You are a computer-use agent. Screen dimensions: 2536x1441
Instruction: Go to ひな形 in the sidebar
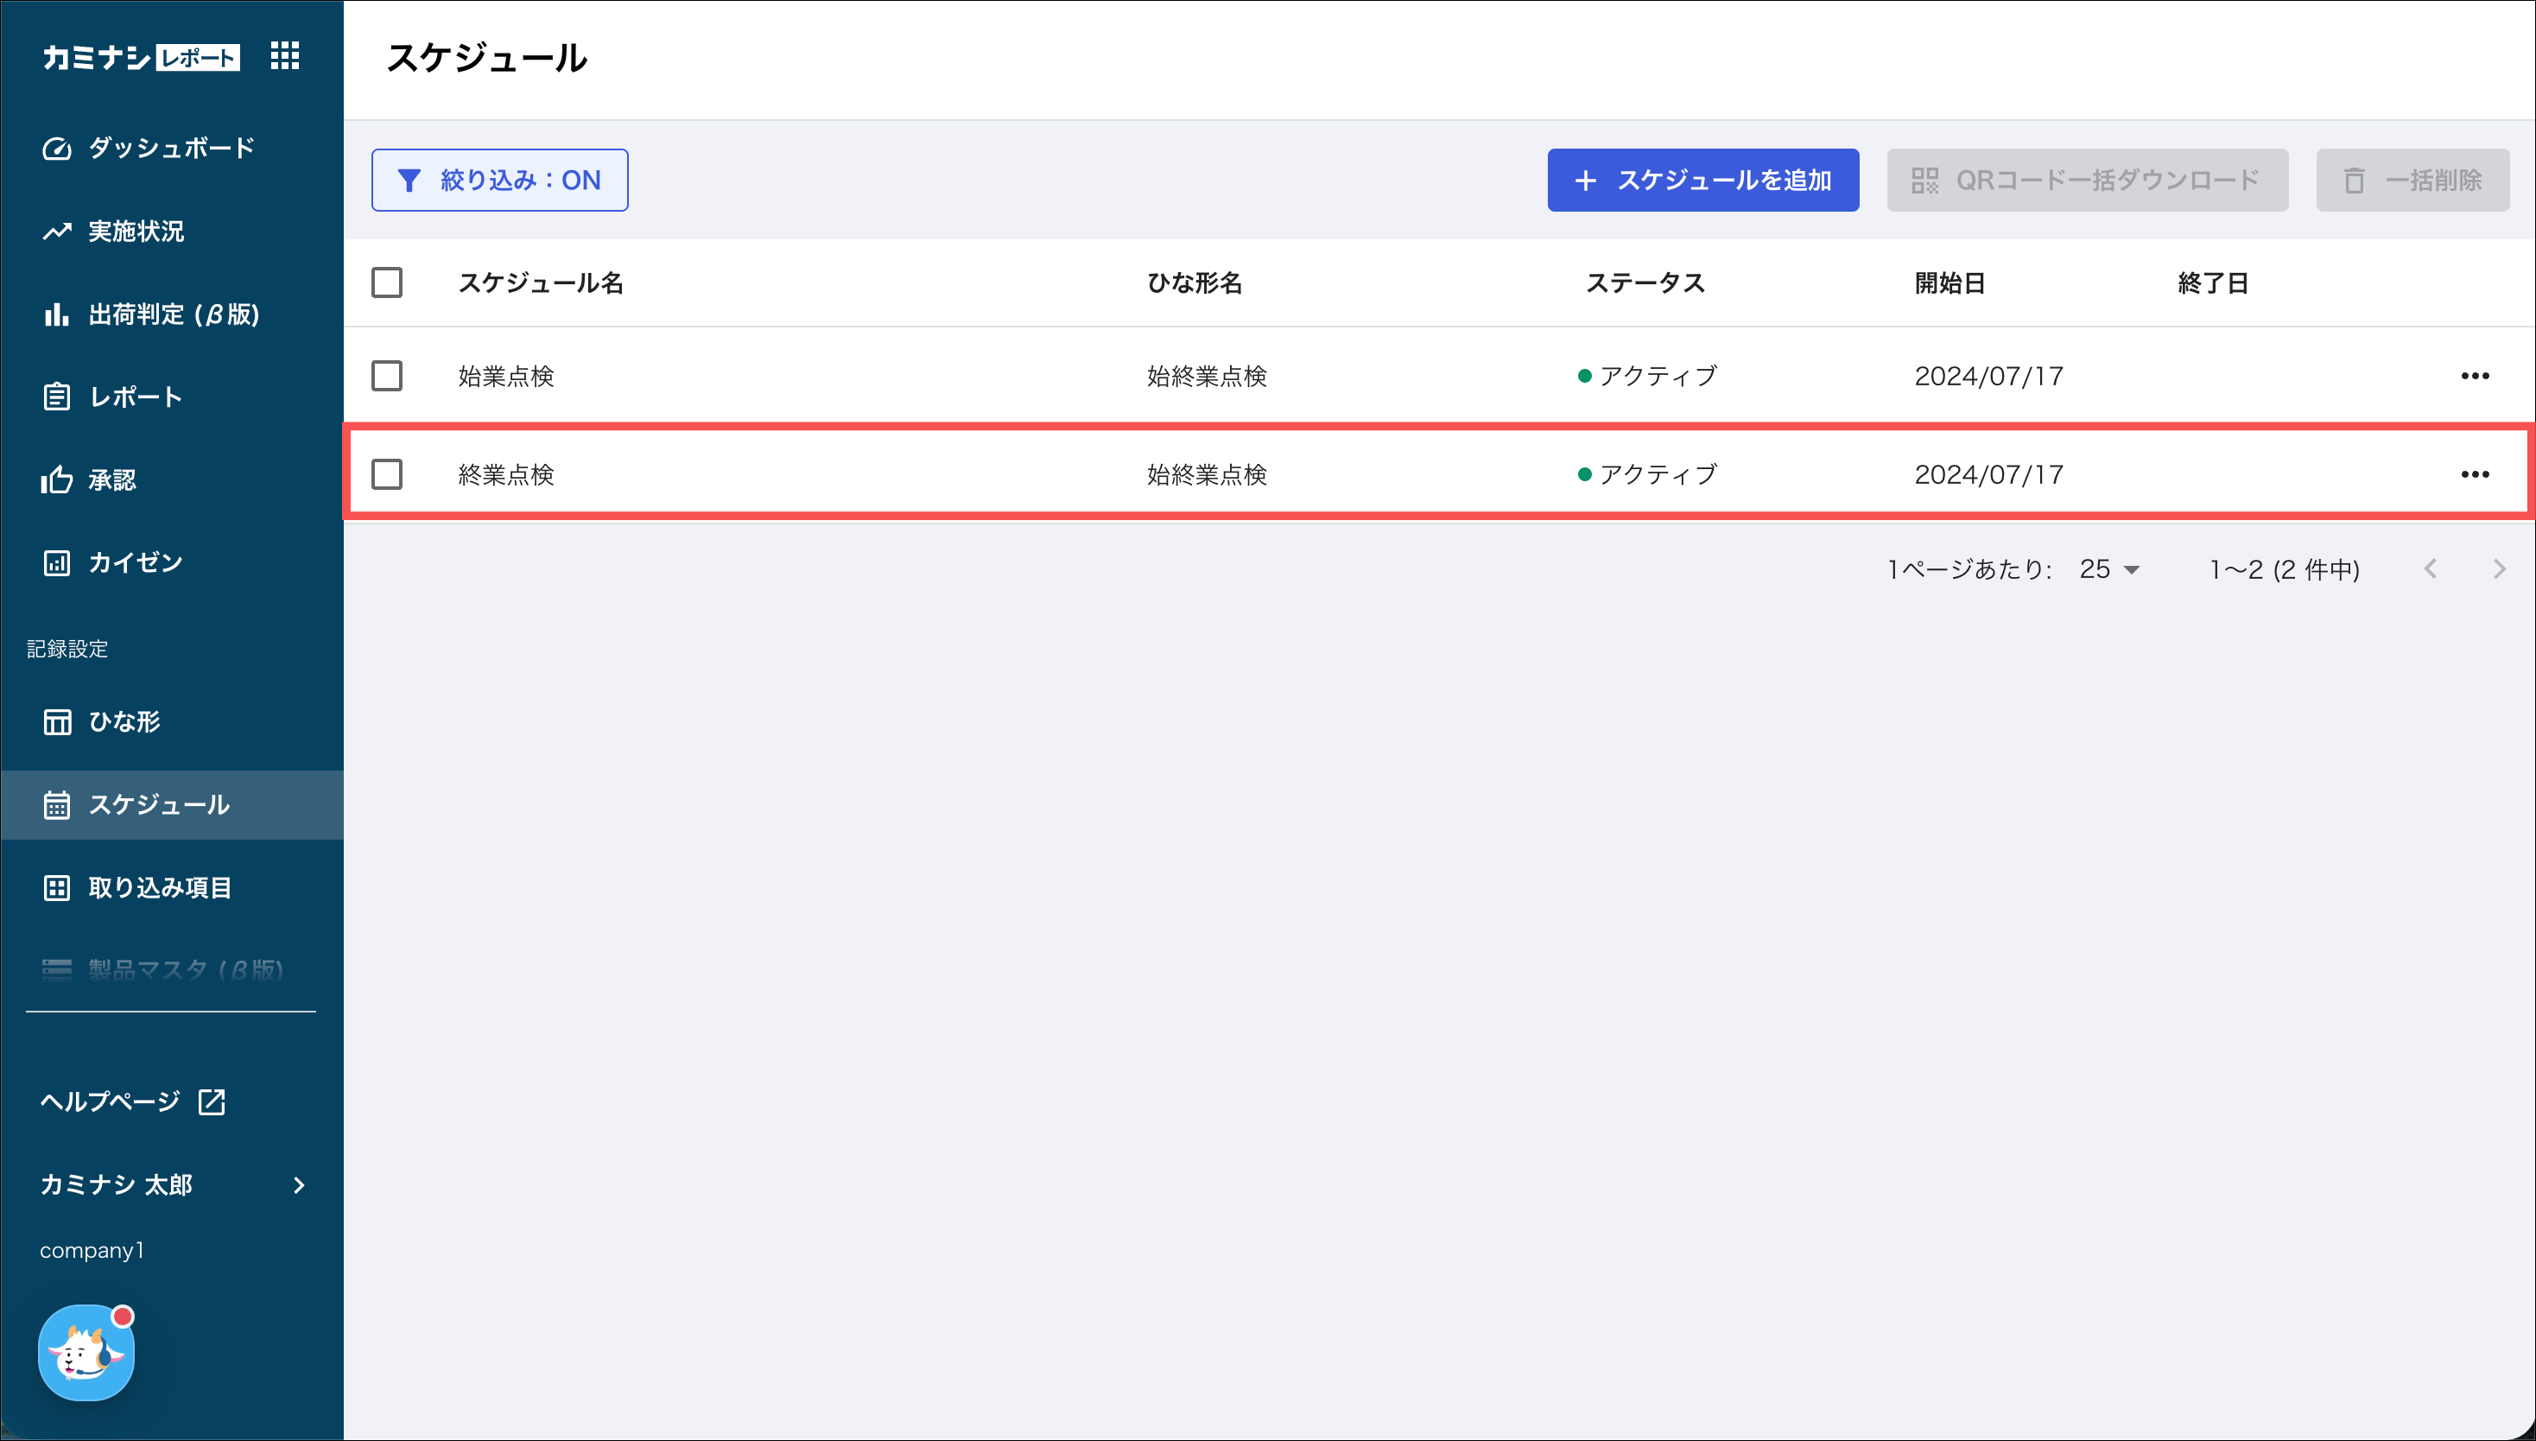[124, 721]
